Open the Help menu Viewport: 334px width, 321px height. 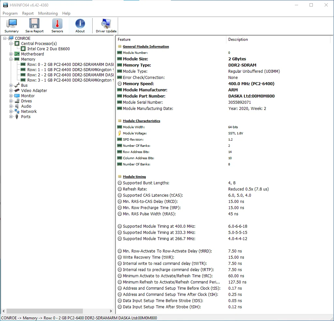pyautogui.click(x=66, y=13)
